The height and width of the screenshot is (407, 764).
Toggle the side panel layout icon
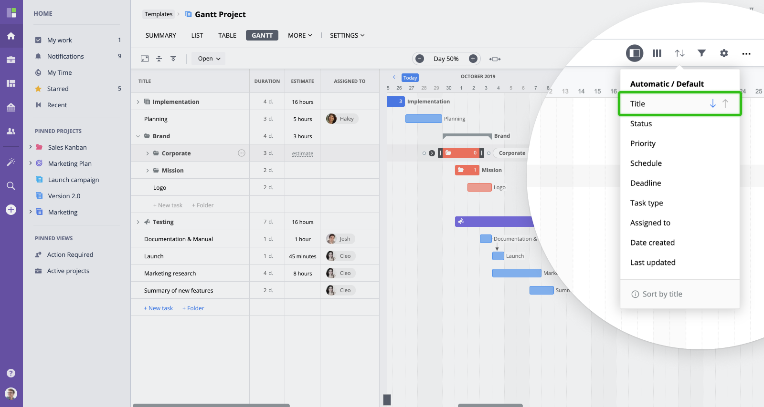pyautogui.click(x=635, y=53)
